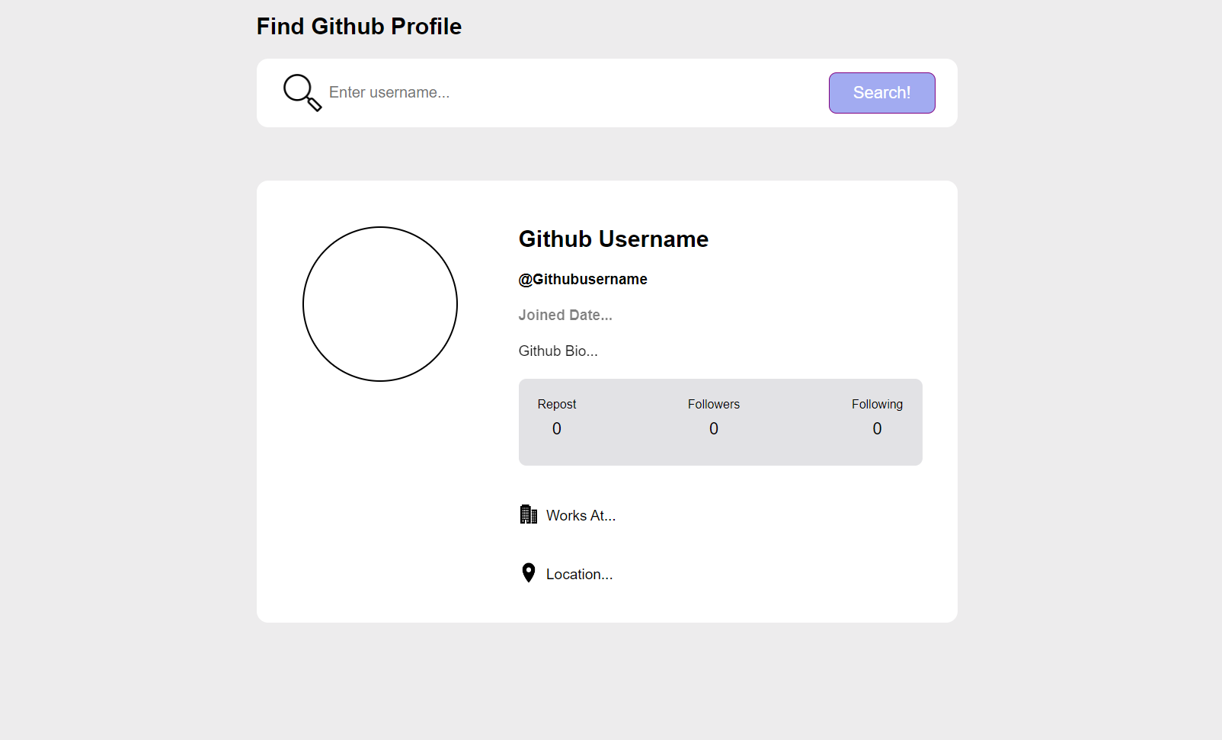Click the gray stats panel background

point(720,453)
